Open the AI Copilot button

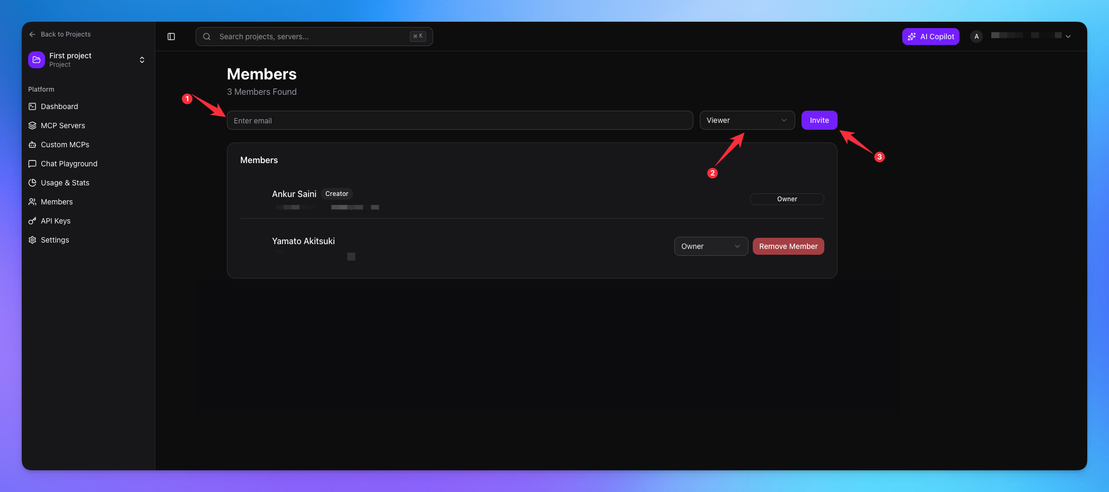[930, 37]
